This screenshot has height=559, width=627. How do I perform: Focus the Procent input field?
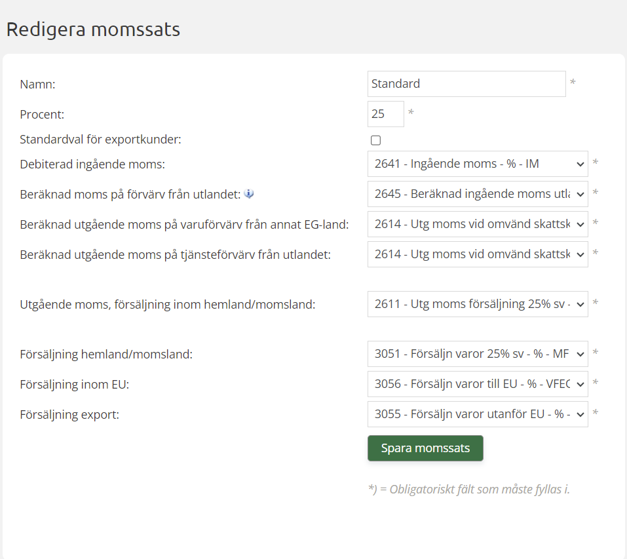point(385,114)
